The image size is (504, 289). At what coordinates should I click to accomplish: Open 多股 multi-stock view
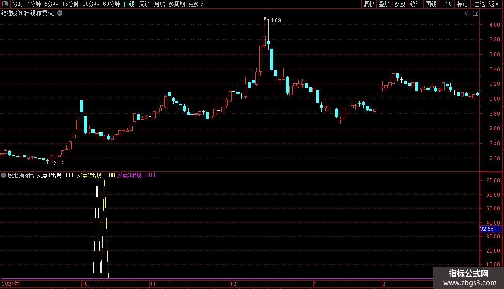(x=400, y=4)
